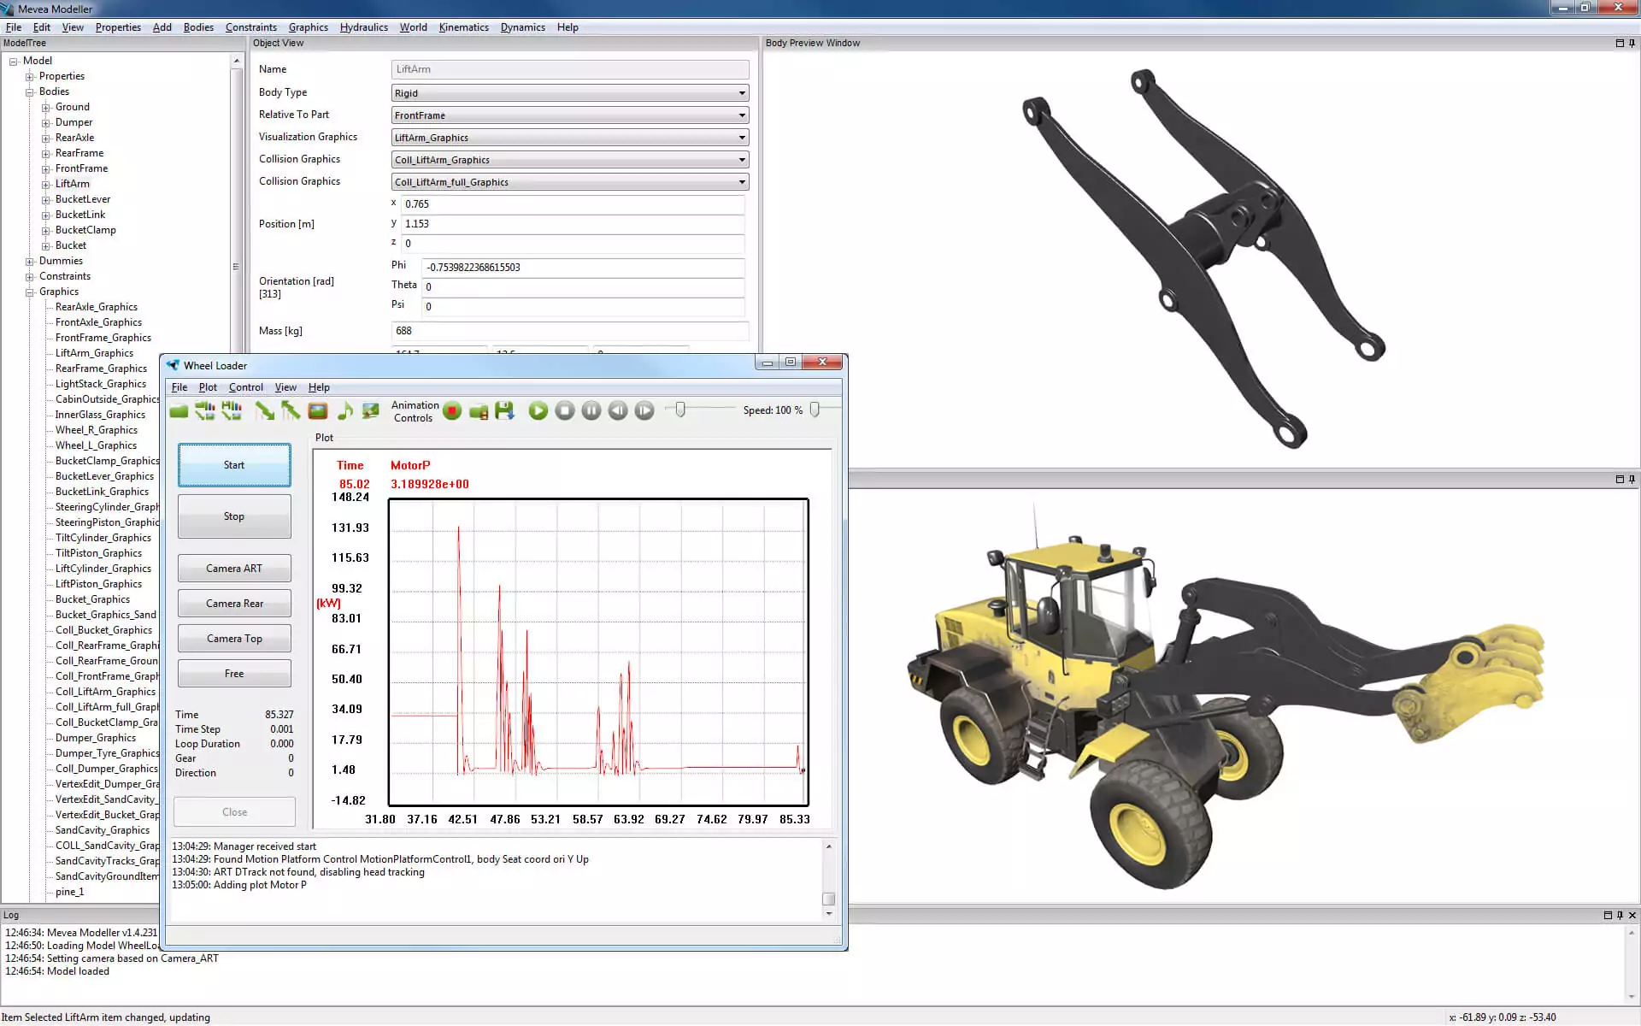
Task: Open the Hydraulics menu
Action: (x=363, y=27)
